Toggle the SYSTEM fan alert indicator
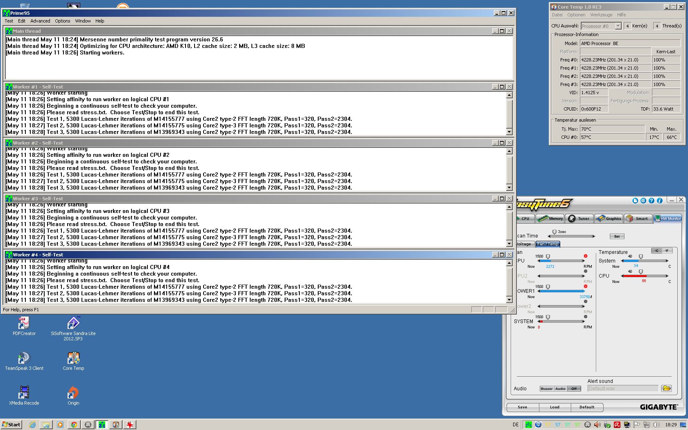 coord(586,317)
